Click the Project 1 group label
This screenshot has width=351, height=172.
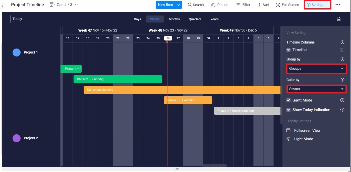(x=31, y=52)
